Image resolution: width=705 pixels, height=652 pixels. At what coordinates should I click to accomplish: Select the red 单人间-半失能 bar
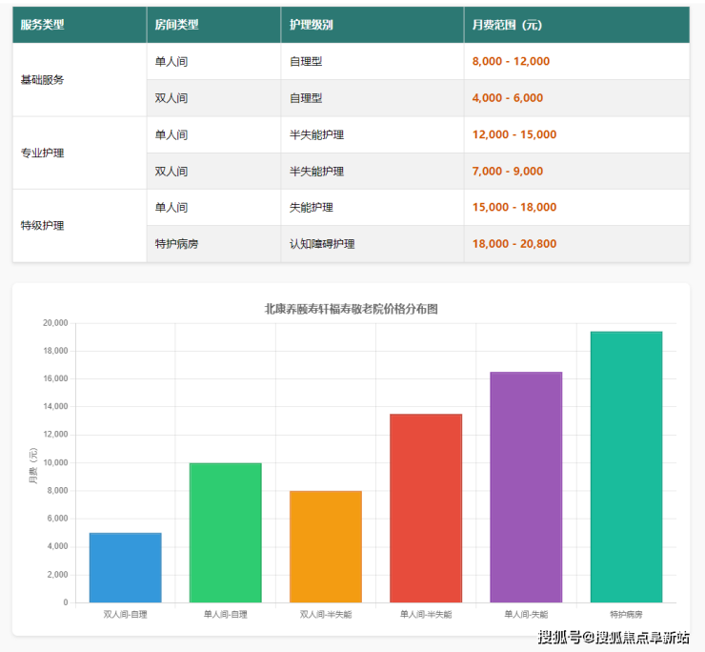[426, 508]
